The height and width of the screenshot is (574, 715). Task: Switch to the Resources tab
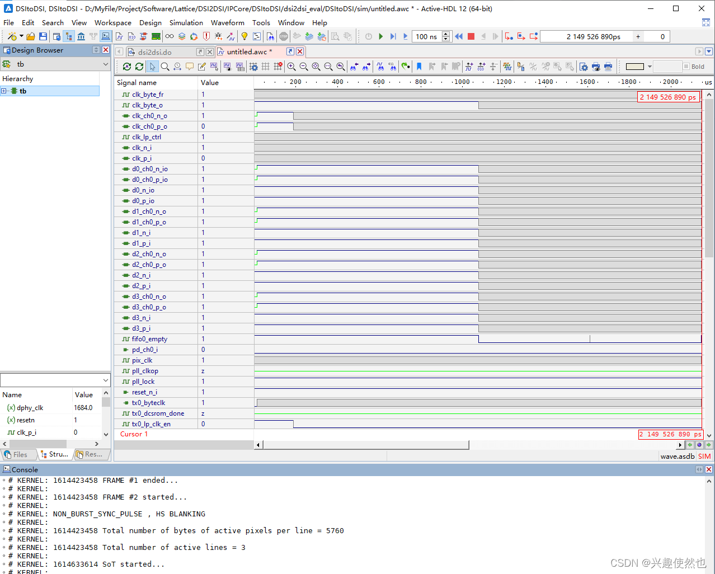coord(91,455)
